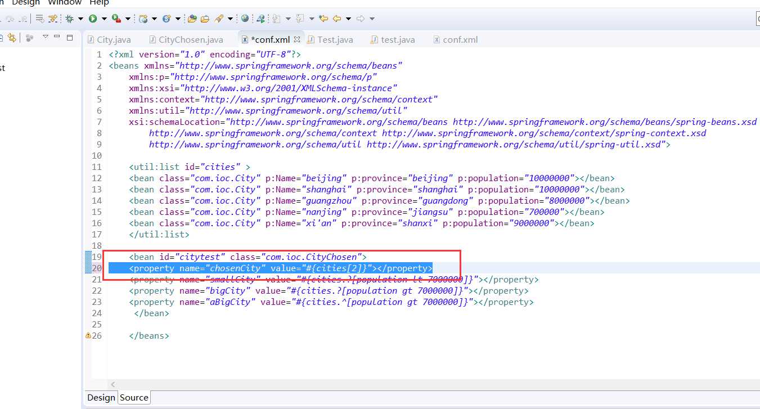Click the xmlns:context attribute line
This screenshot has height=409, width=760.
click(284, 100)
